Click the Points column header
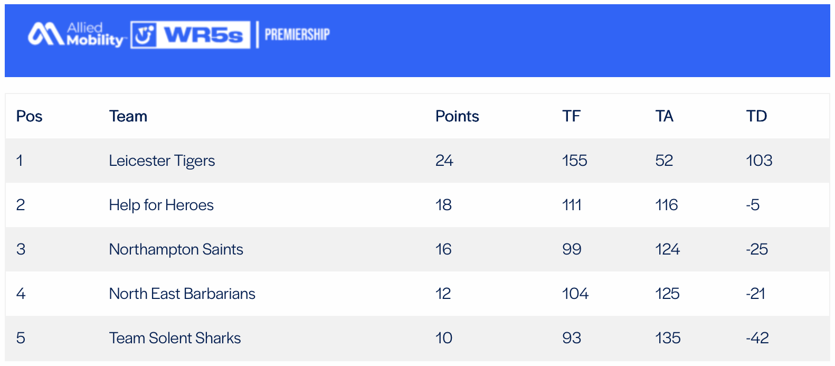The image size is (835, 366). pos(457,116)
